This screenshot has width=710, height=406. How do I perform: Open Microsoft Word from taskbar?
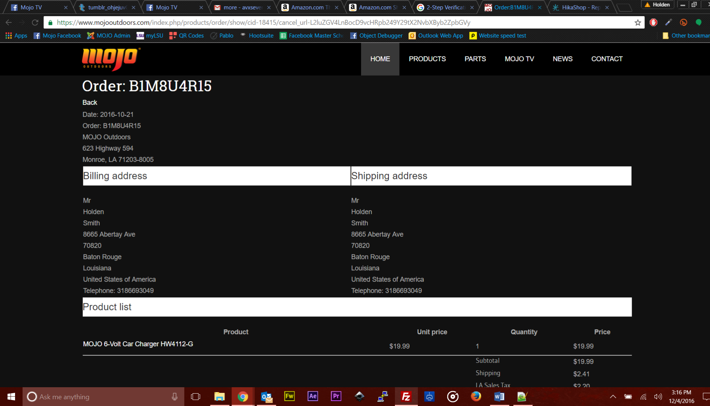coord(499,397)
